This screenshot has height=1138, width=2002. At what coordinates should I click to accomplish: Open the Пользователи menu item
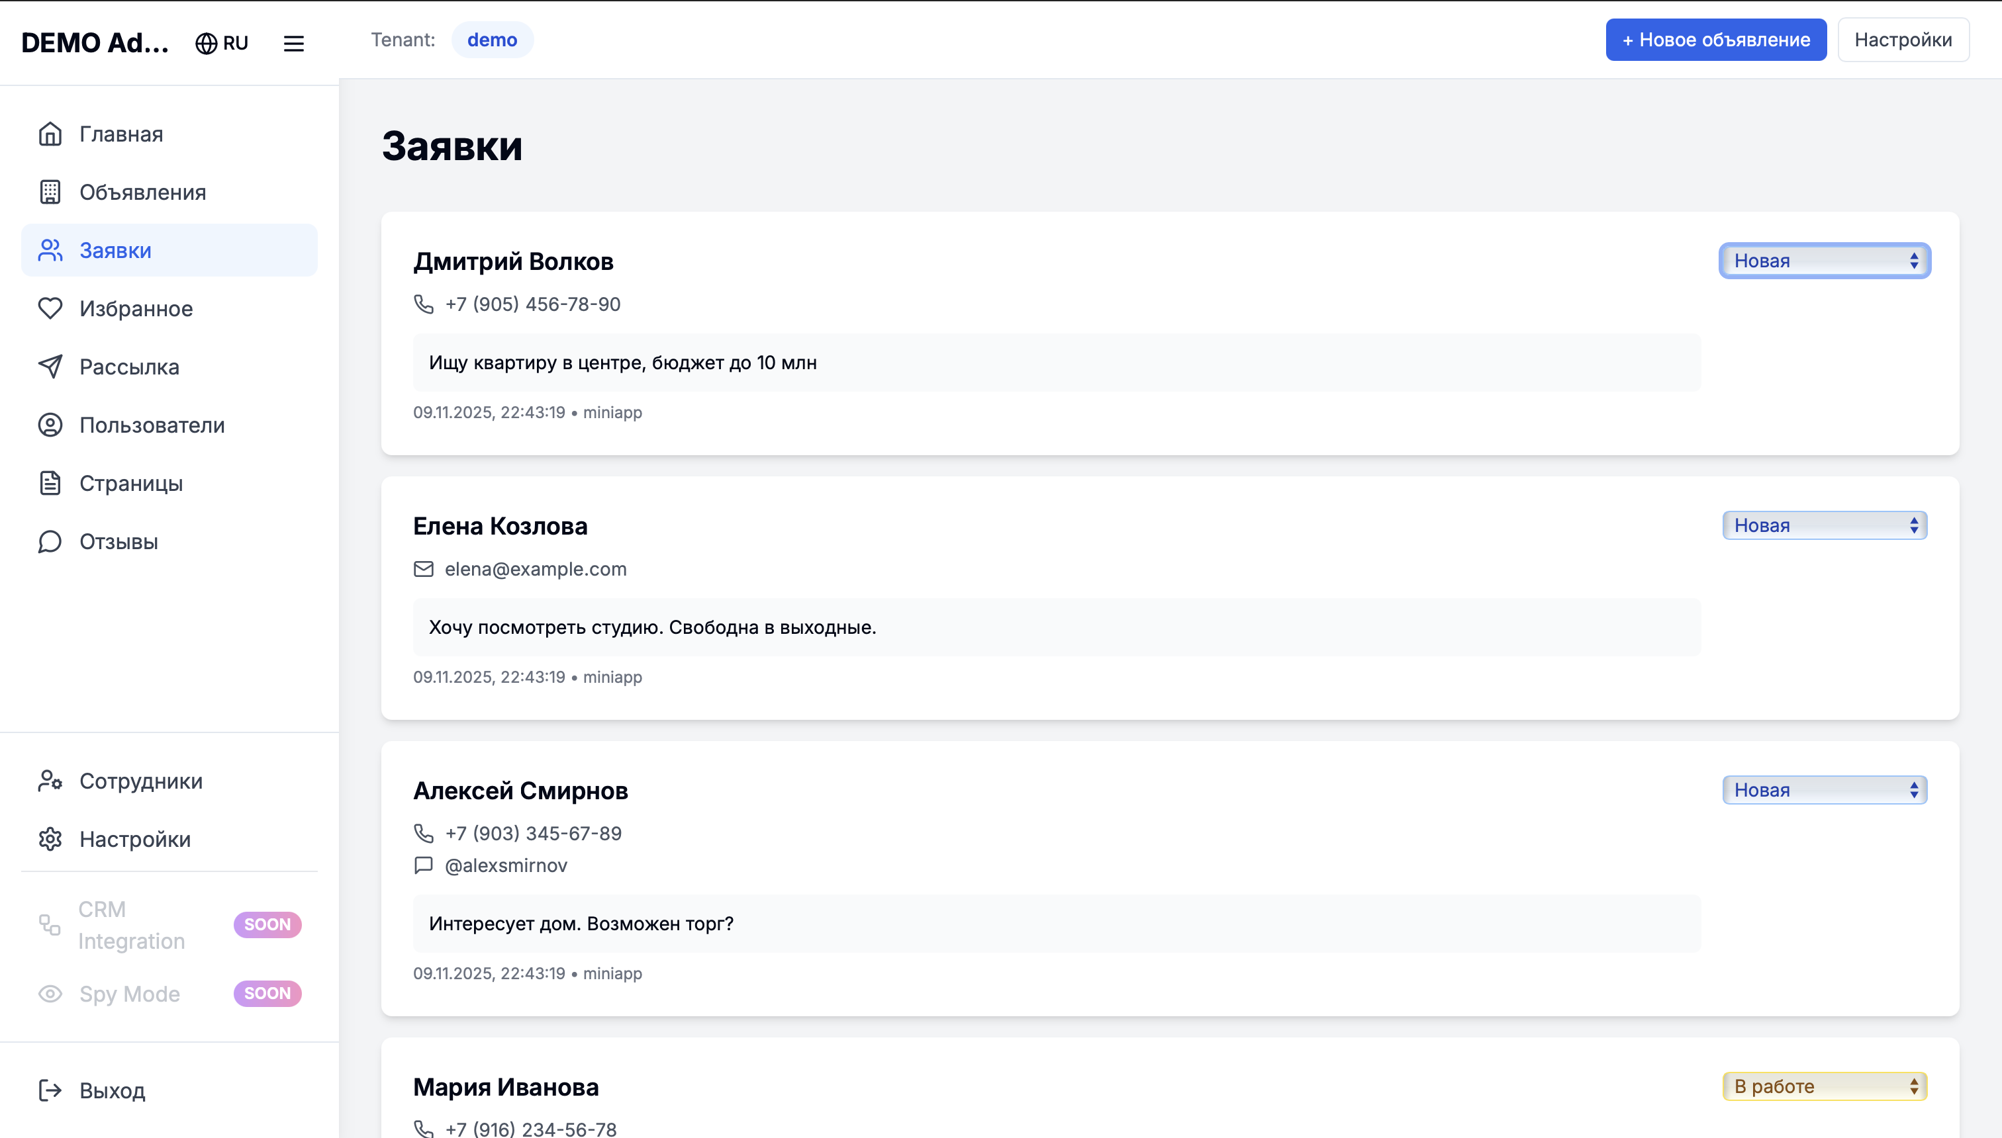[152, 425]
